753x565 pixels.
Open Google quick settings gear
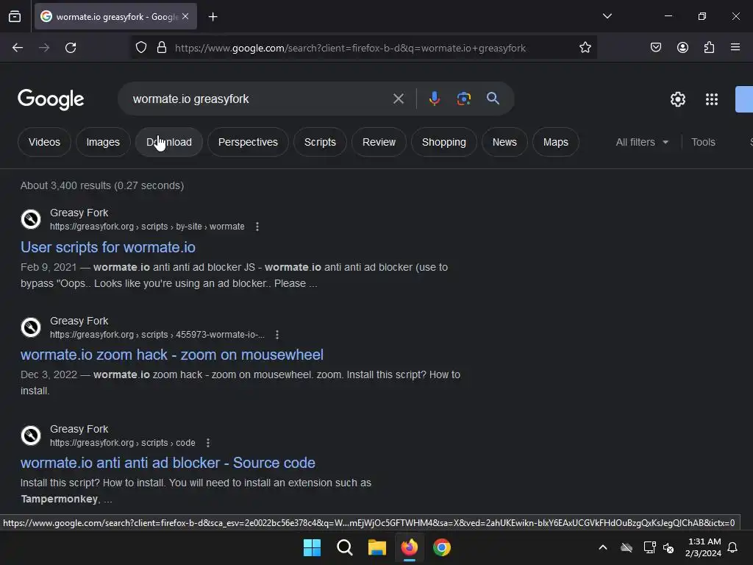point(677,99)
